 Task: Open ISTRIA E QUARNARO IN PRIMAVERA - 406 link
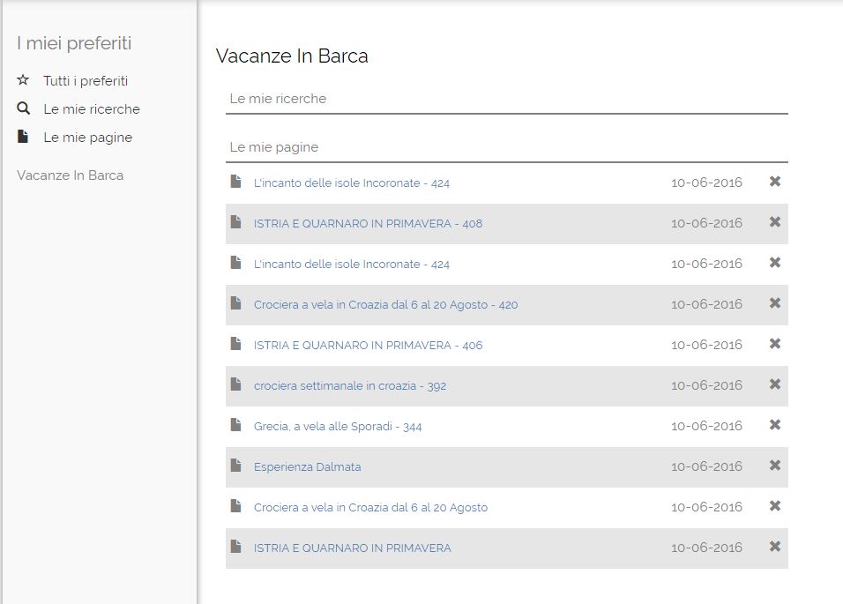click(x=368, y=345)
